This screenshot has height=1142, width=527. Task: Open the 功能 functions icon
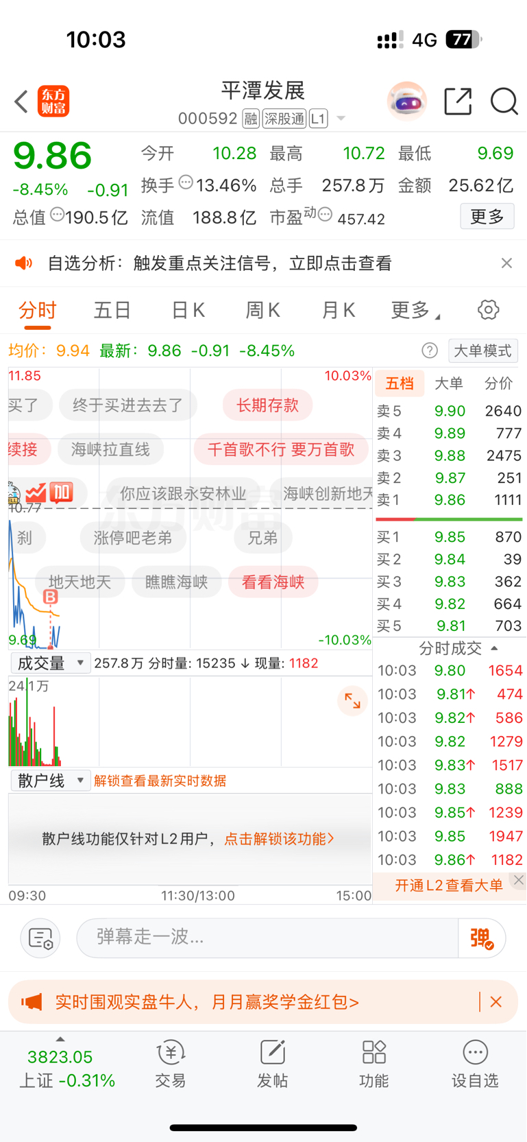point(374,1064)
